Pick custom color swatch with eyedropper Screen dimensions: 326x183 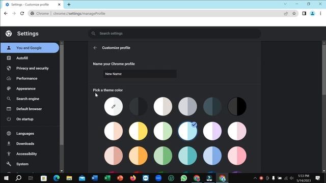coord(113,106)
